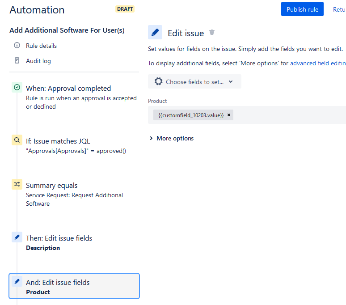This screenshot has height=305, width=346.
Task: Click the Then: Edit issue pencil icon
Action: click(x=17, y=237)
